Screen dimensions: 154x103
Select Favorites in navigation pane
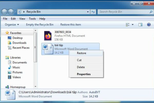[16, 33]
